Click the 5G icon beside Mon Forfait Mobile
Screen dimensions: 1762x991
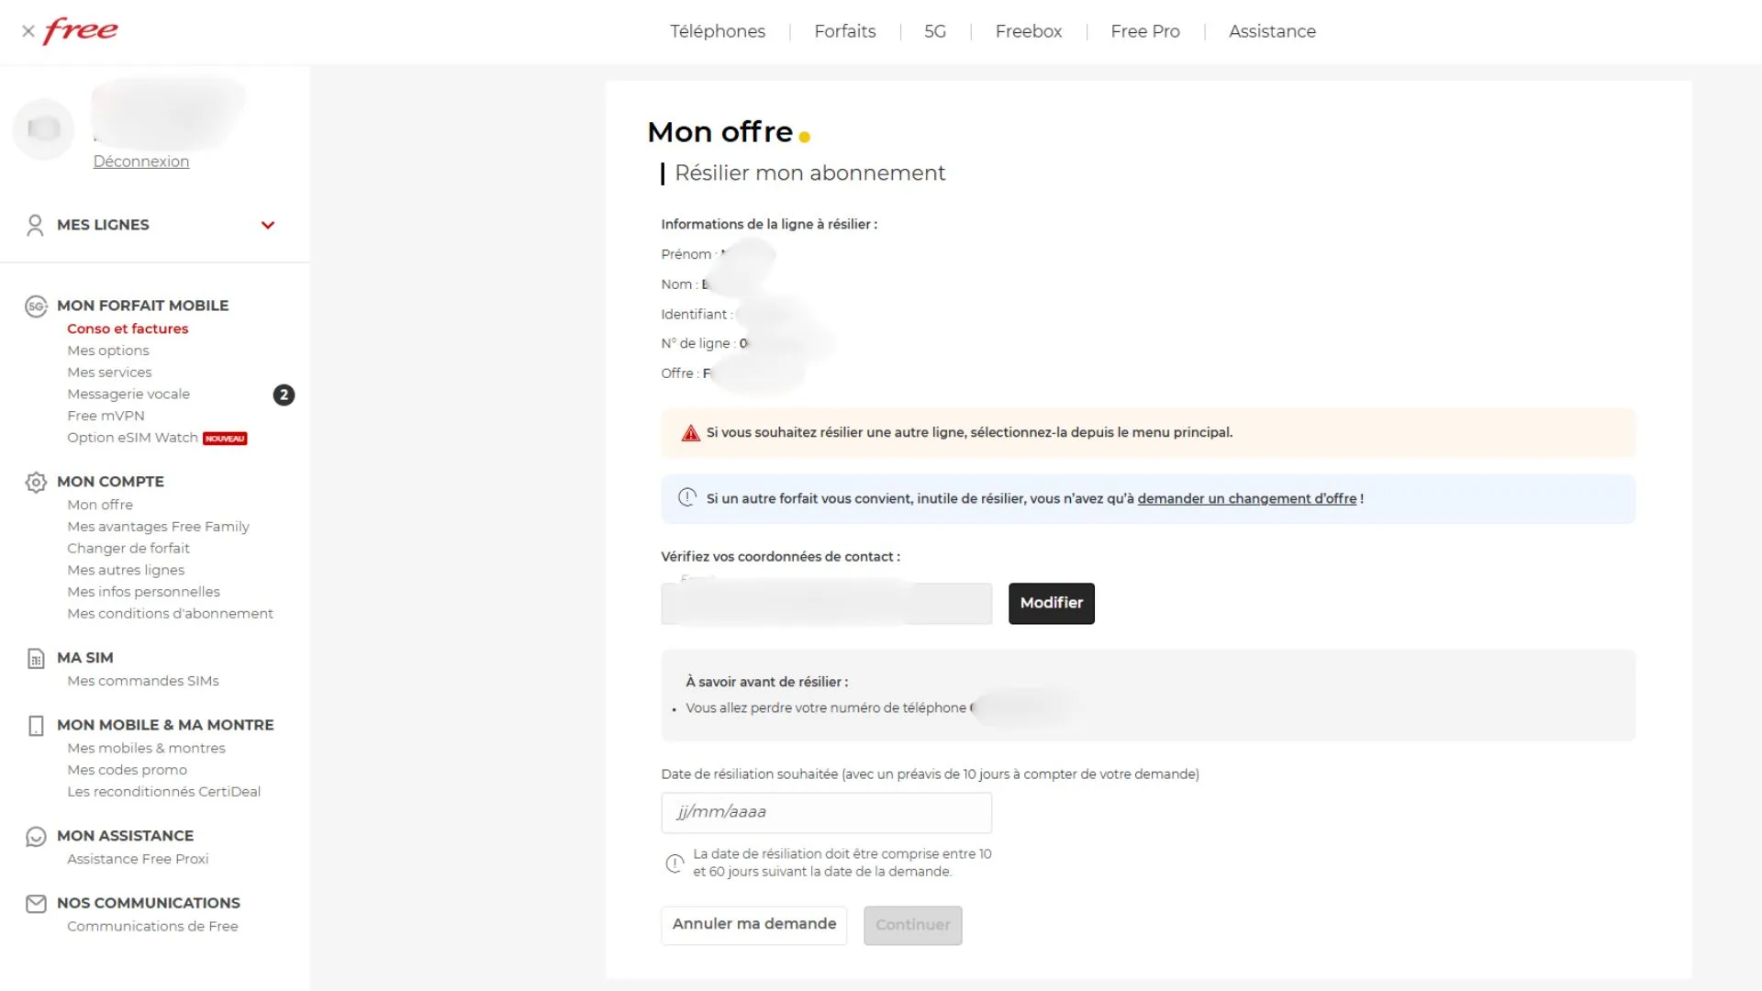[x=36, y=306]
